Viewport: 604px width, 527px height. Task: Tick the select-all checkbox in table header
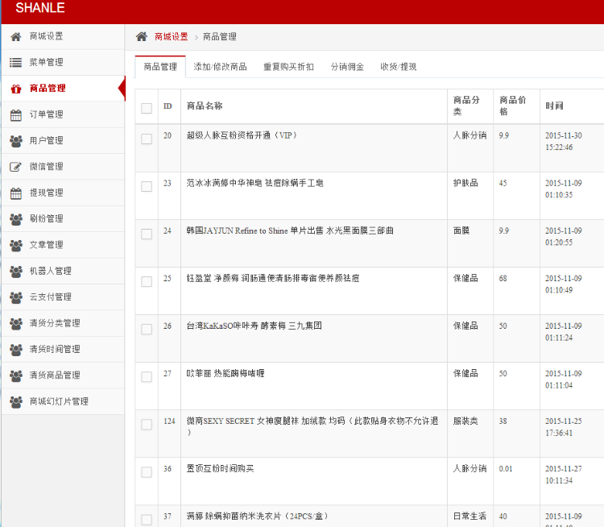click(147, 108)
